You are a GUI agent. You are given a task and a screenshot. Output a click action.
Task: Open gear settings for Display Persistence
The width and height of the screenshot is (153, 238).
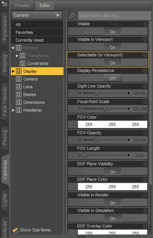[145, 71]
